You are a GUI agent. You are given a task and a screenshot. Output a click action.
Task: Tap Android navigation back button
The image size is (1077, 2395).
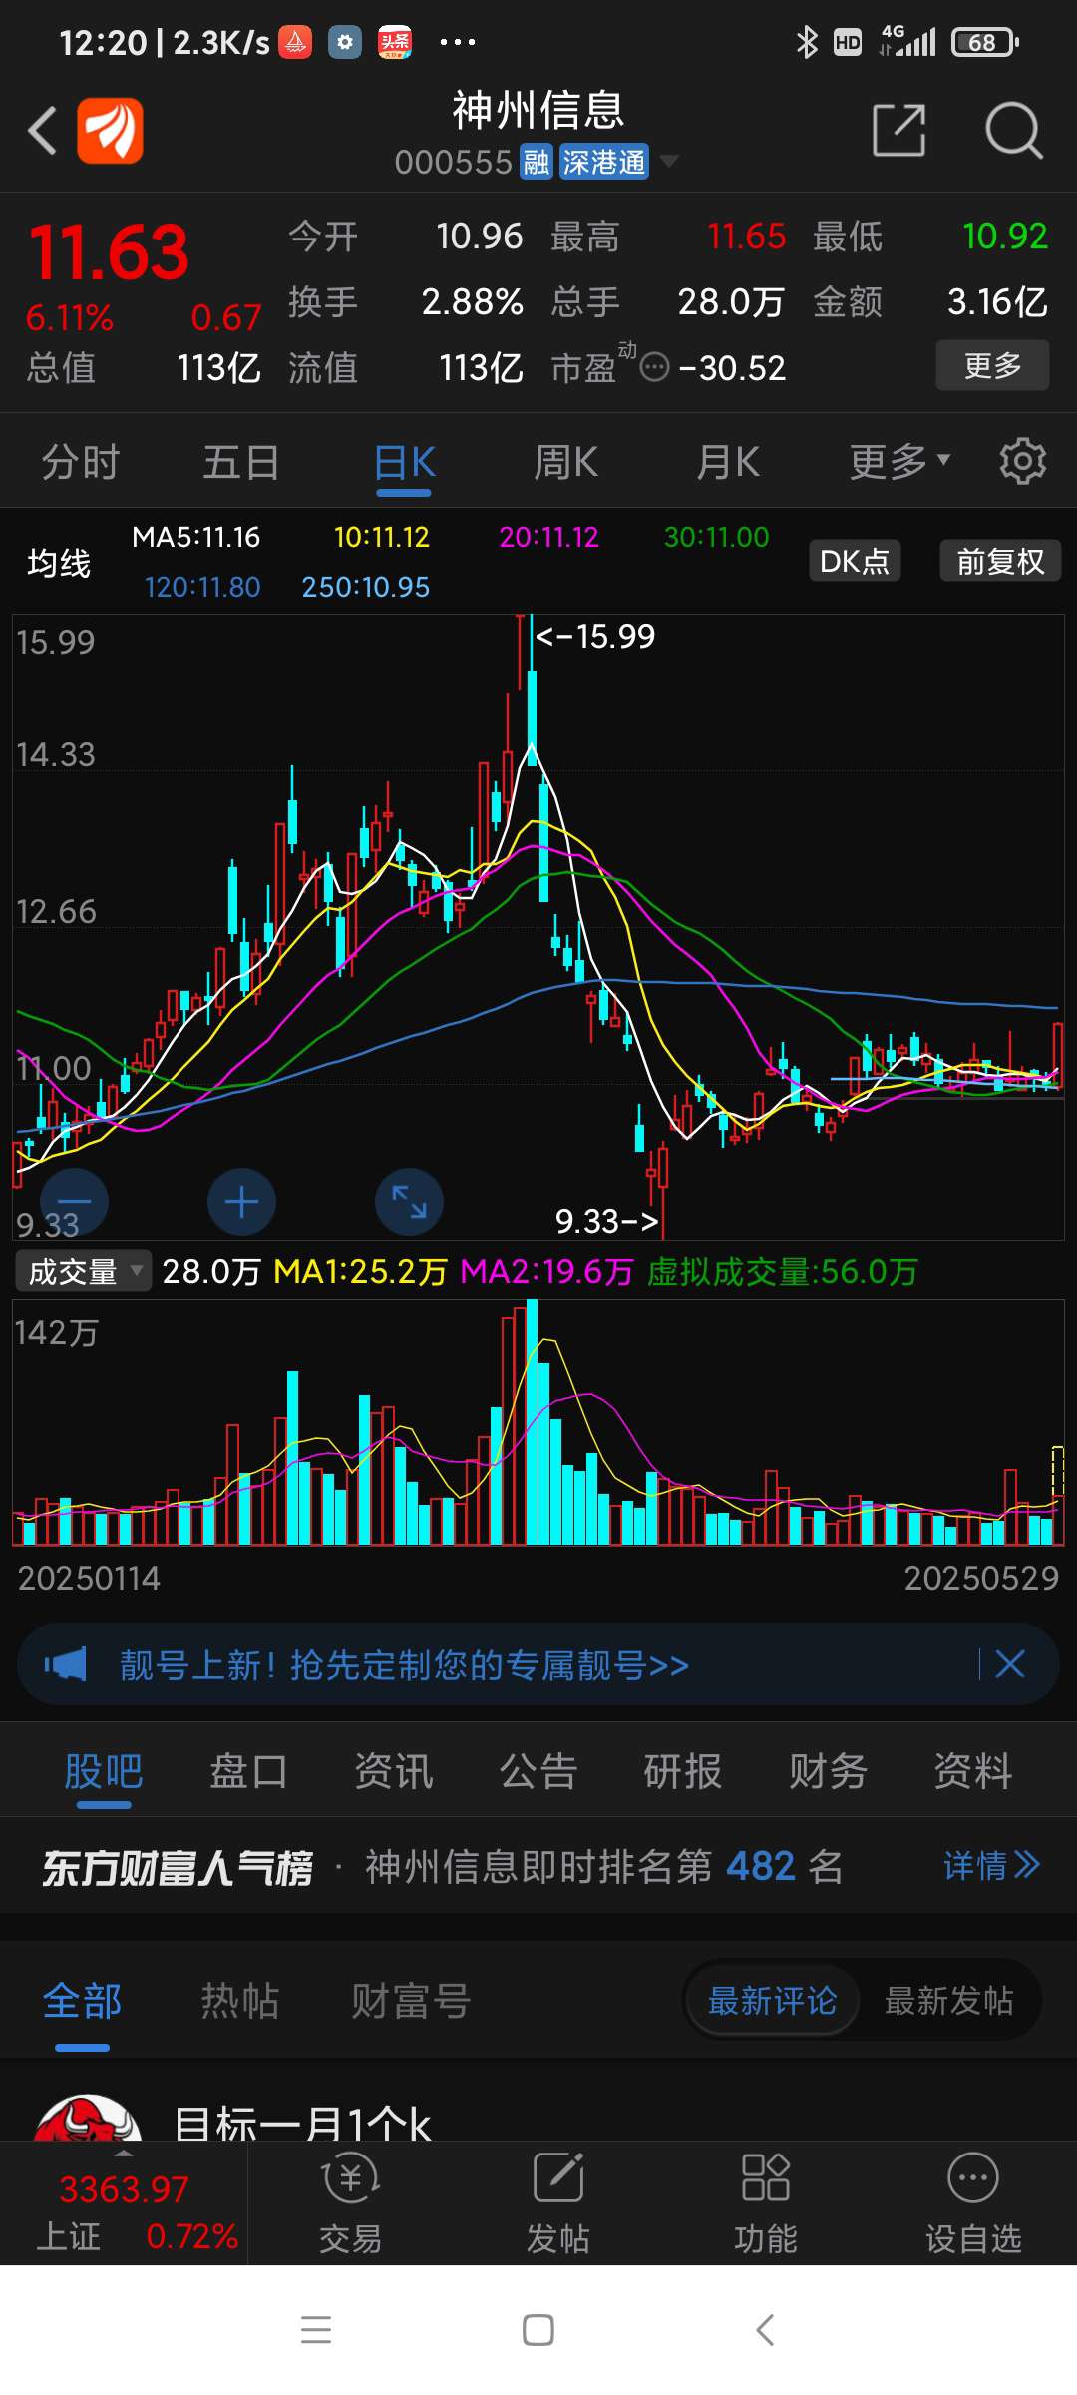(x=765, y=2329)
